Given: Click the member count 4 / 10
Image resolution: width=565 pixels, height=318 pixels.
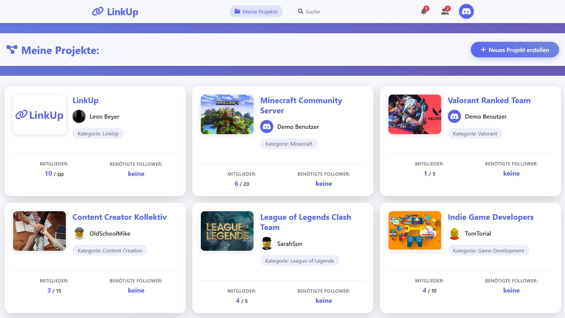Looking at the screenshot, I should 429,291.
